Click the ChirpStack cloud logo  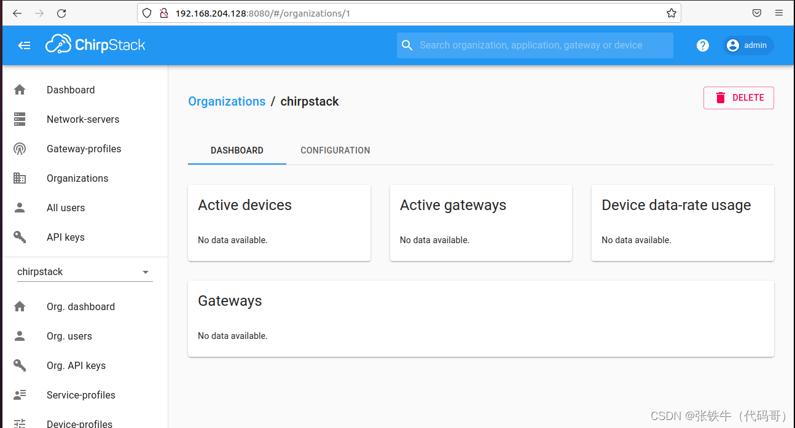point(58,44)
